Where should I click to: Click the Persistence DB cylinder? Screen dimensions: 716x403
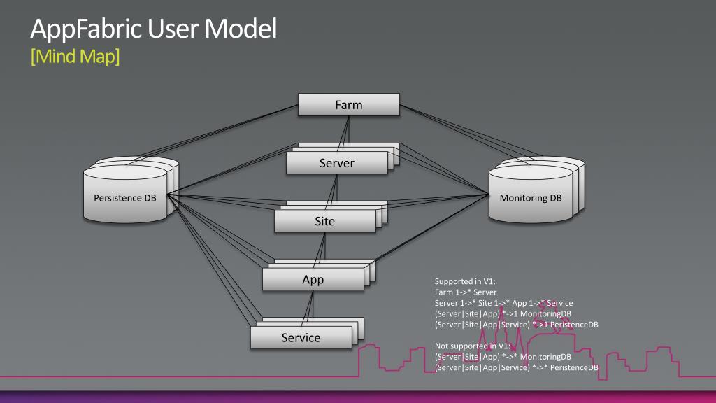pyautogui.click(x=125, y=195)
